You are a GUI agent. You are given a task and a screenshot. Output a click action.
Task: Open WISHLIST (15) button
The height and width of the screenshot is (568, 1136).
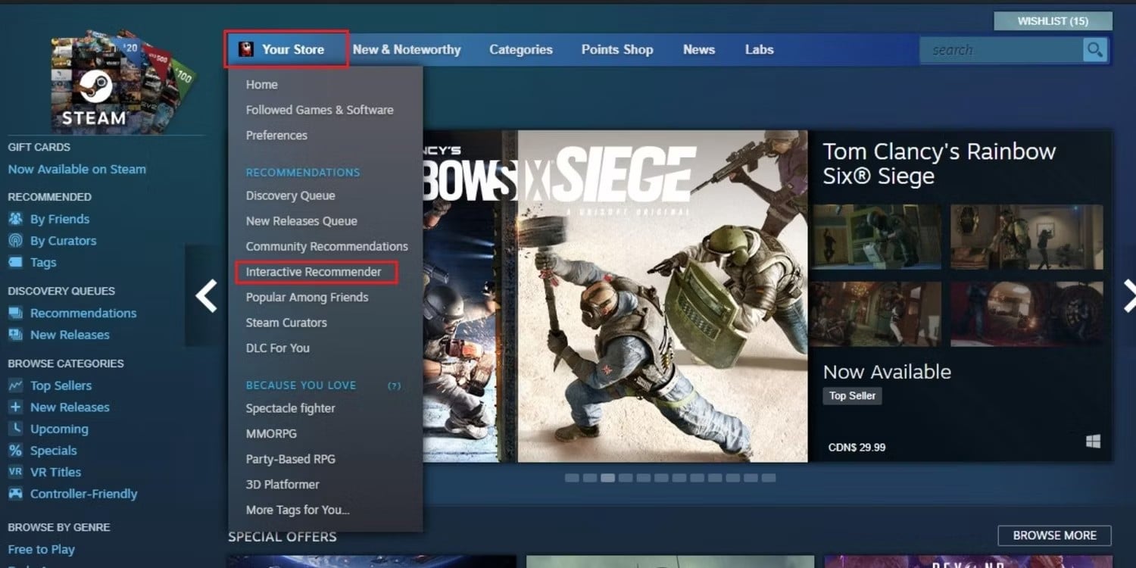(x=1053, y=20)
